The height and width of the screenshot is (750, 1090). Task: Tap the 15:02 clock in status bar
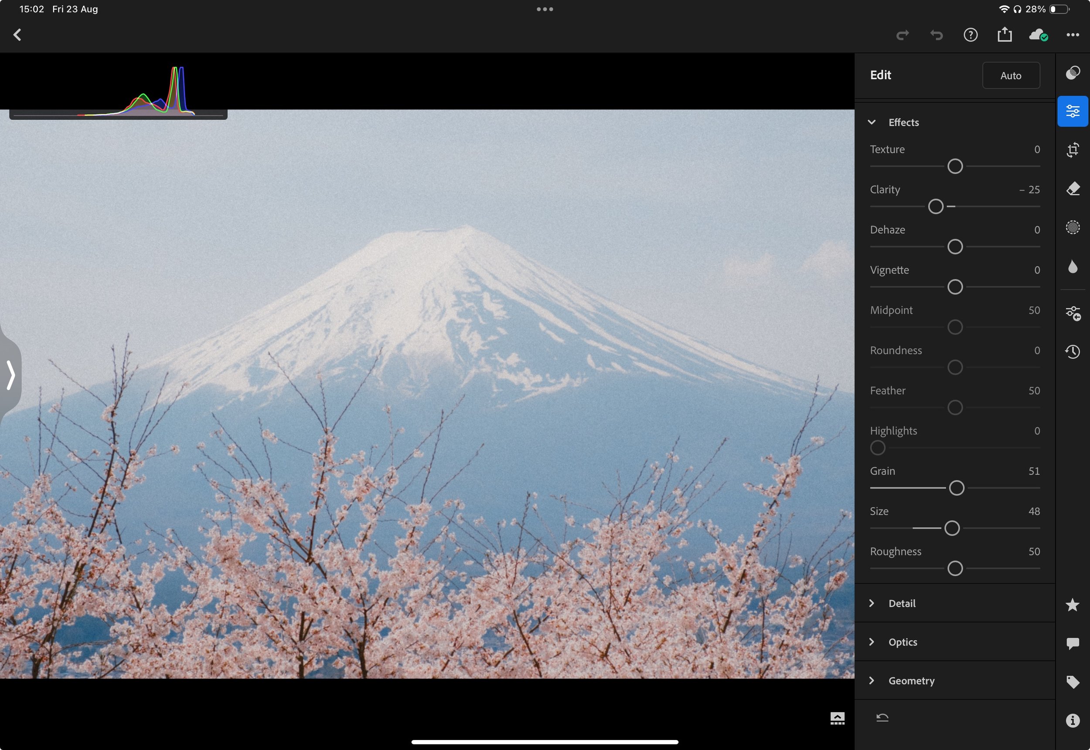[31, 9]
